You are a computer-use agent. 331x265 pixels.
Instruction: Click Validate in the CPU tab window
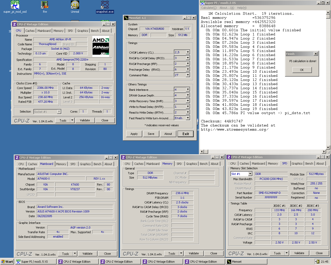pyautogui.click(x=85, y=120)
